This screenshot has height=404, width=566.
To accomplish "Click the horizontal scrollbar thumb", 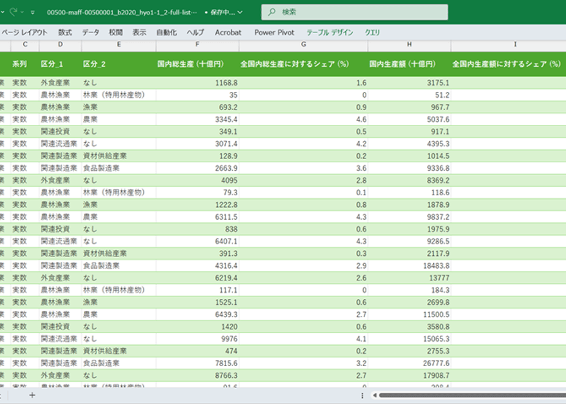I will point(472,395).
